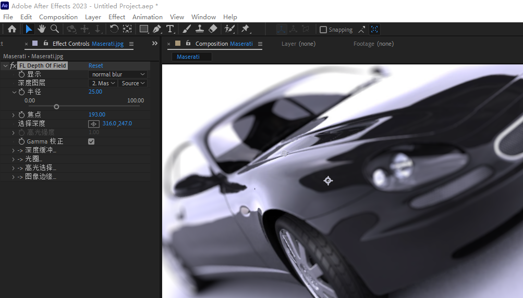
Task: Expand the 图像边缘 group
Action: tap(14, 177)
